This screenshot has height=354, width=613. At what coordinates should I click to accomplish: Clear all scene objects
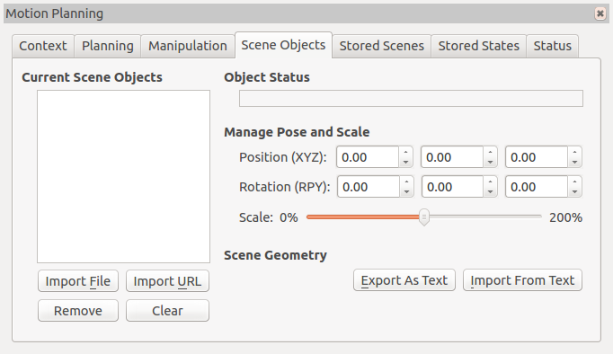pos(167,311)
